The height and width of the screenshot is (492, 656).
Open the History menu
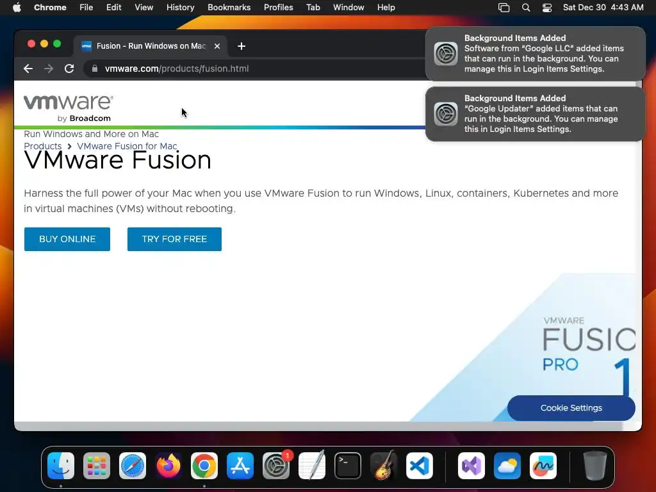pos(180,7)
